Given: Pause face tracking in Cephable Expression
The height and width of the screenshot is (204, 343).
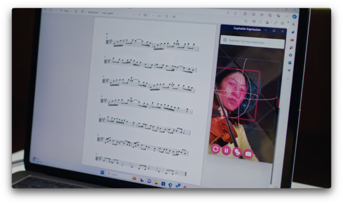Looking at the screenshot, I should [226, 151].
